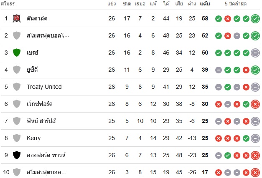This screenshot has height=178, width=262.
Task: Click the green shield next to เบรย์
Action: click(x=17, y=53)
